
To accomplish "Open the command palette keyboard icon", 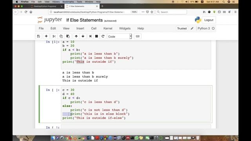I will point(138,36).
